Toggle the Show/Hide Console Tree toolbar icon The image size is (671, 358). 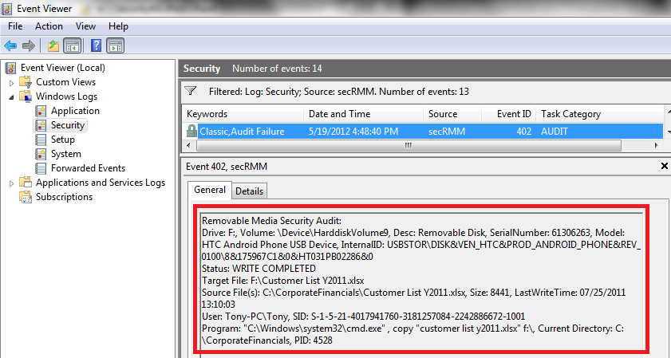click(73, 45)
